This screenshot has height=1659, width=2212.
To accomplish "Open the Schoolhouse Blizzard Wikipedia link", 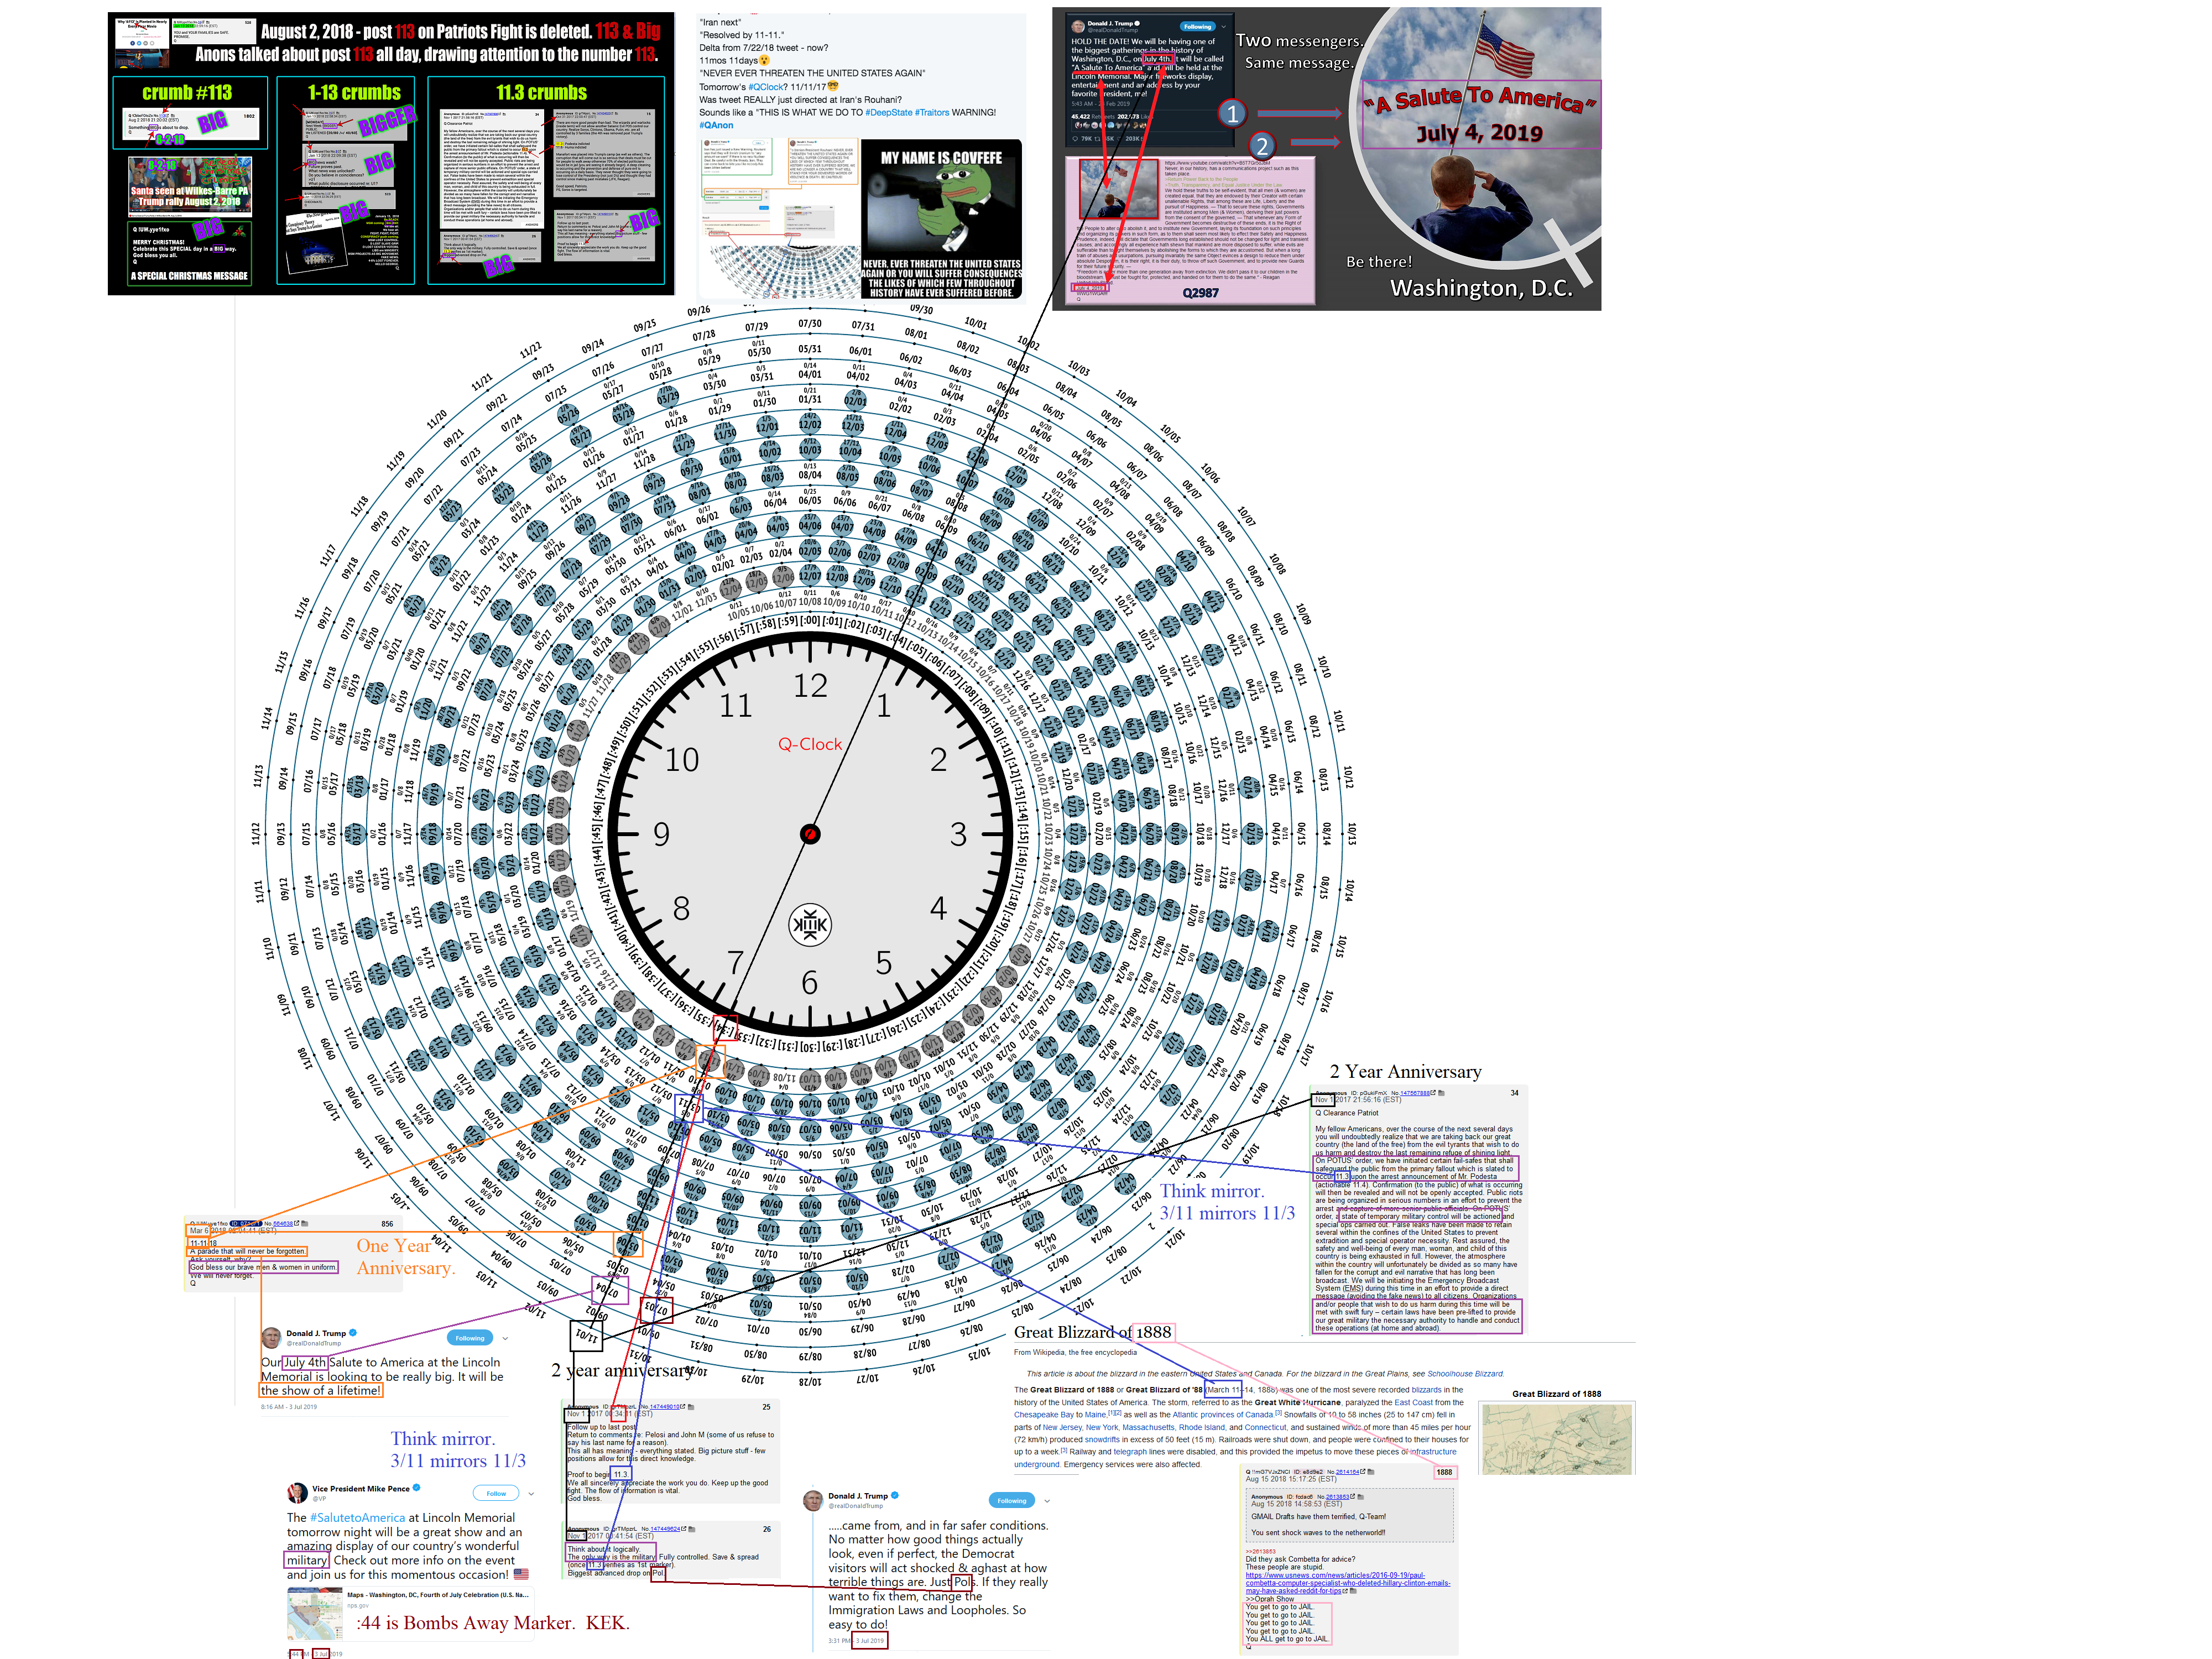I will [1465, 1373].
